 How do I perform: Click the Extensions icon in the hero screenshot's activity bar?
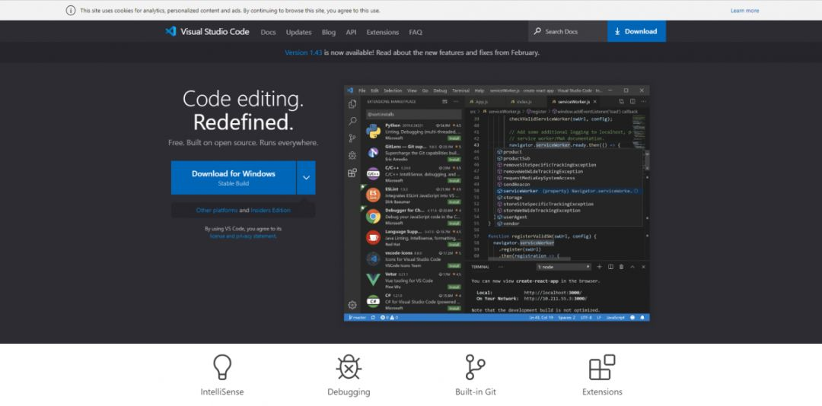[x=352, y=173]
